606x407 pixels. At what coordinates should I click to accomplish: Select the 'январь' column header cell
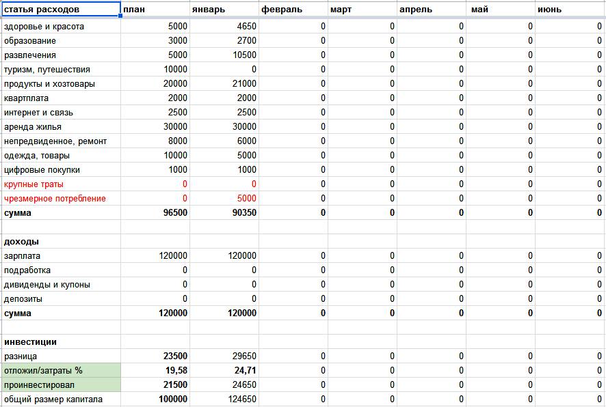[224, 10]
